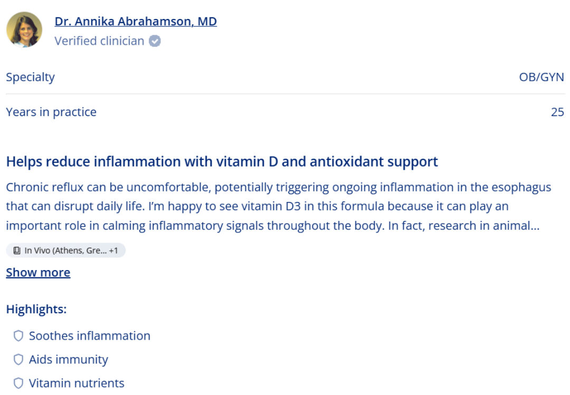The height and width of the screenshot is (395, 570).
Task: Click the truncated review paragraph text
Action: tap(279, 206)
